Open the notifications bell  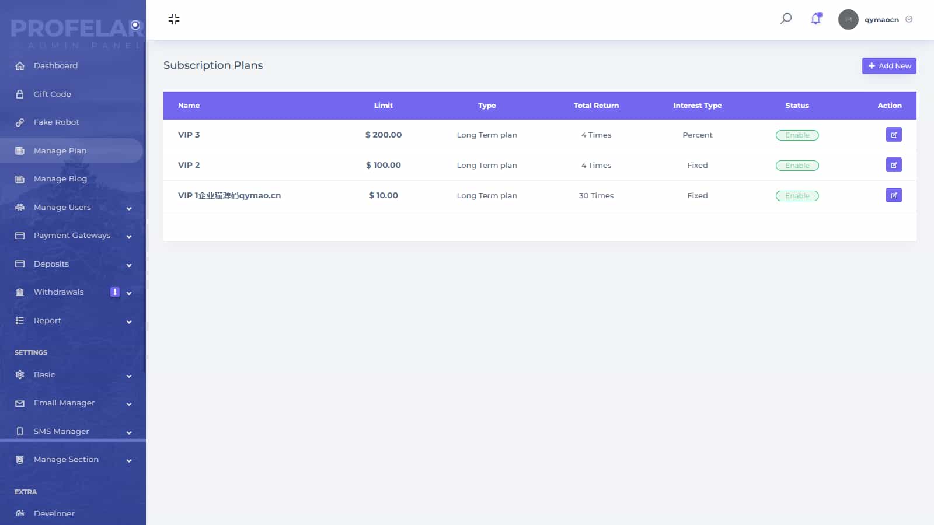tap(815, 19)
